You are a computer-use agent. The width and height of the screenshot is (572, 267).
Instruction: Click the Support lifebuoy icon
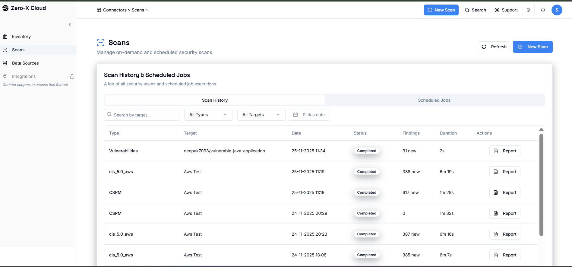497,10
